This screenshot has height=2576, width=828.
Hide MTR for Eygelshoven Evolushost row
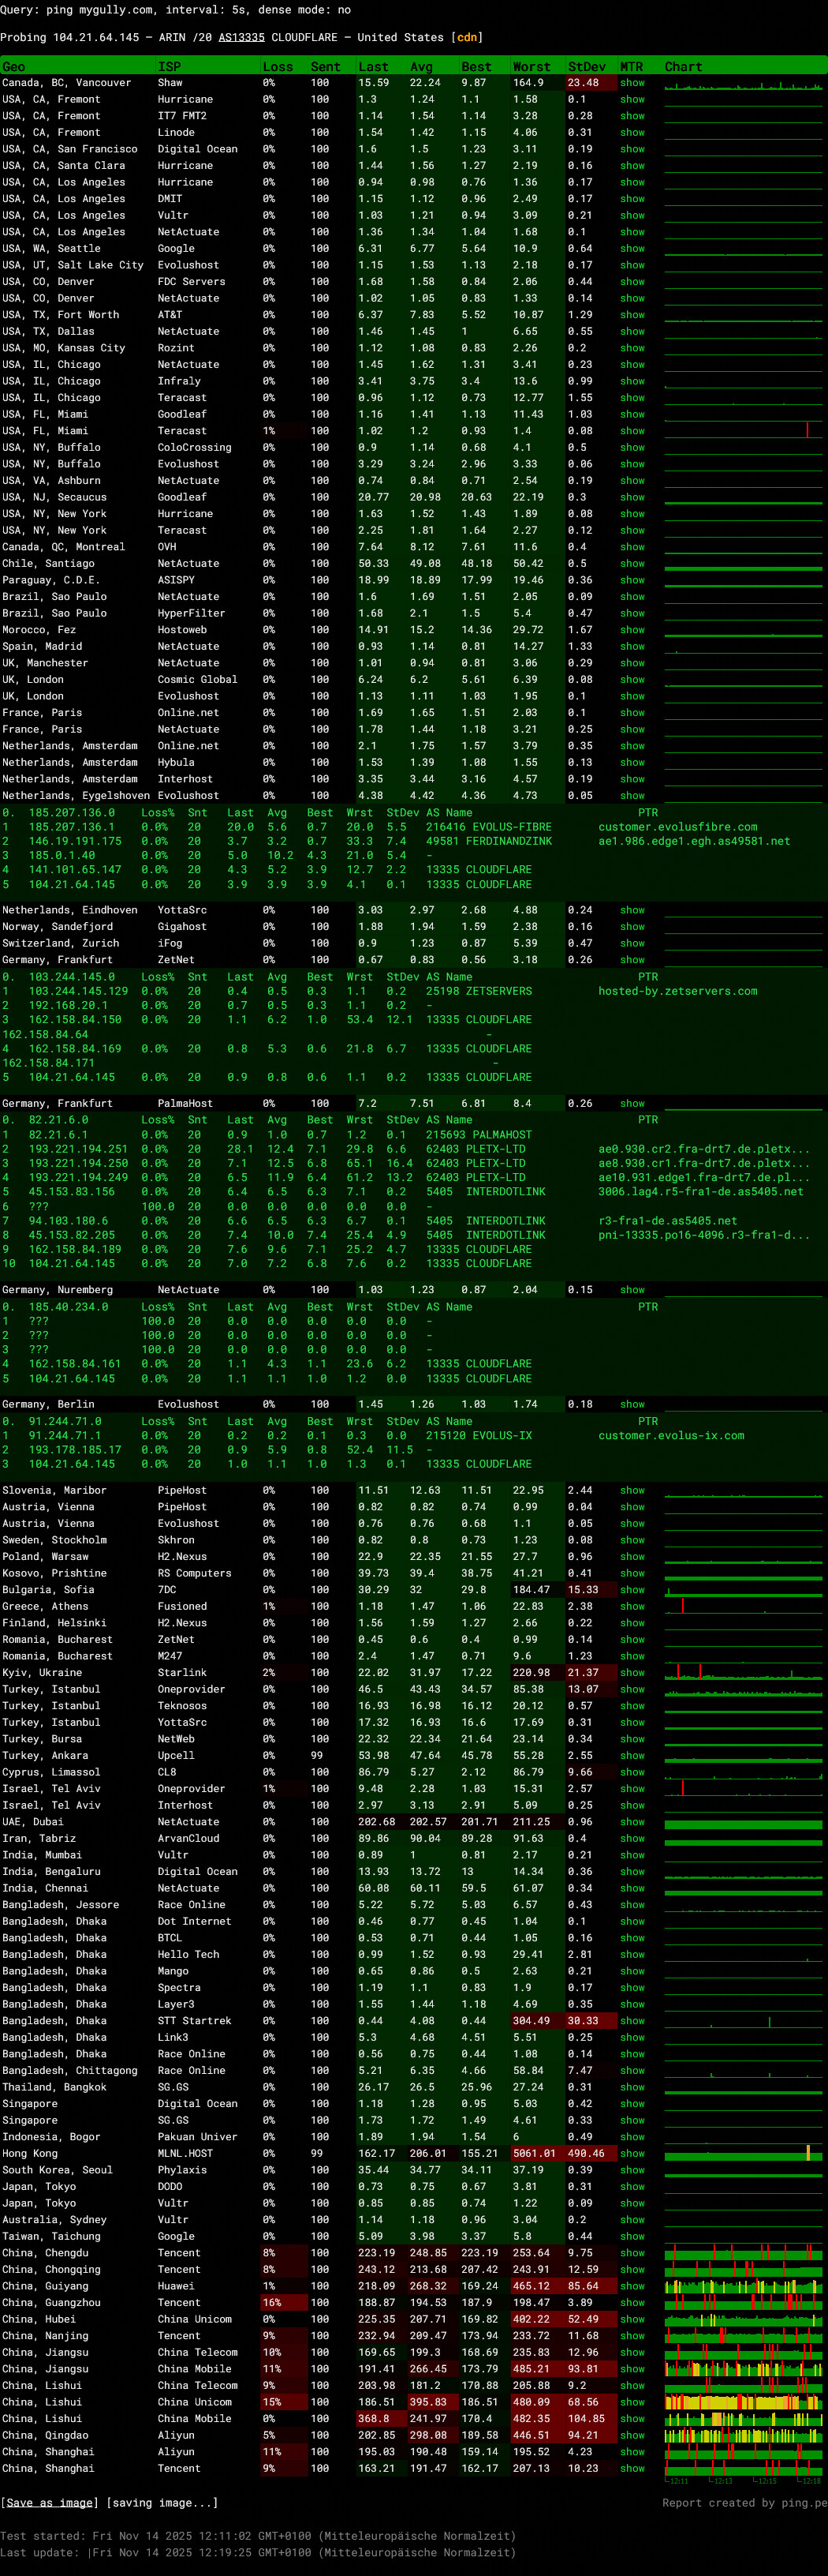pos(632,795)
